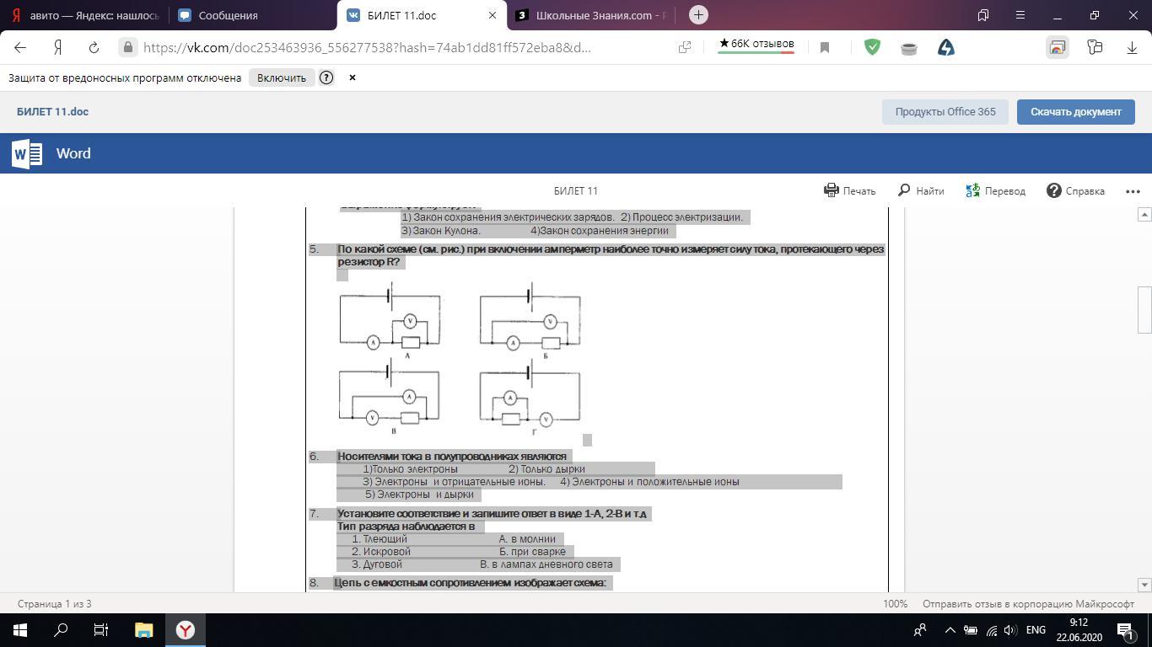Open network settings in the system tray
This screenshot has height=647, width=1152.
click(991, 629)
